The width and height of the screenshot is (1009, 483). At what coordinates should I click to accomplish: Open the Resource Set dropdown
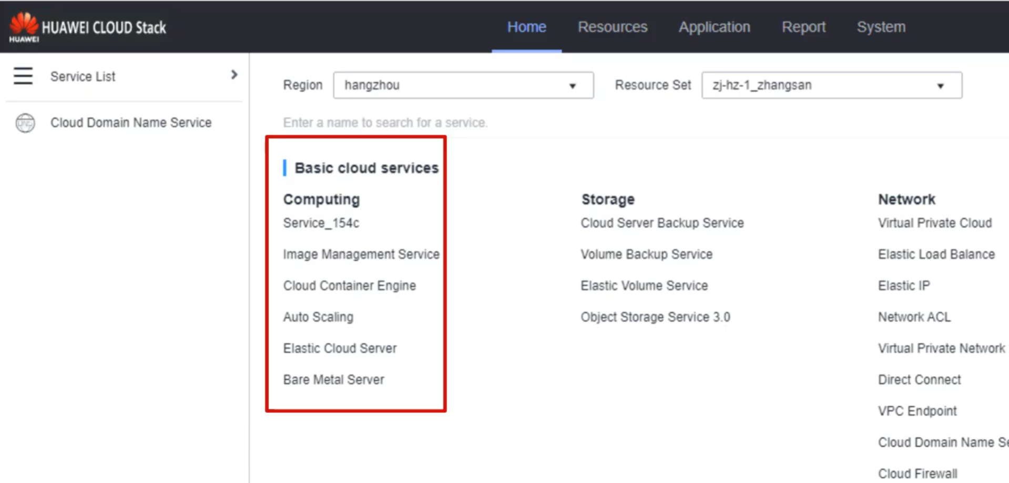tap(832, 85)
